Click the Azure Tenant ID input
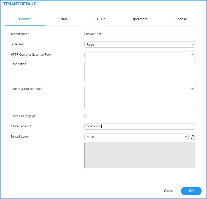 point(140,127)
